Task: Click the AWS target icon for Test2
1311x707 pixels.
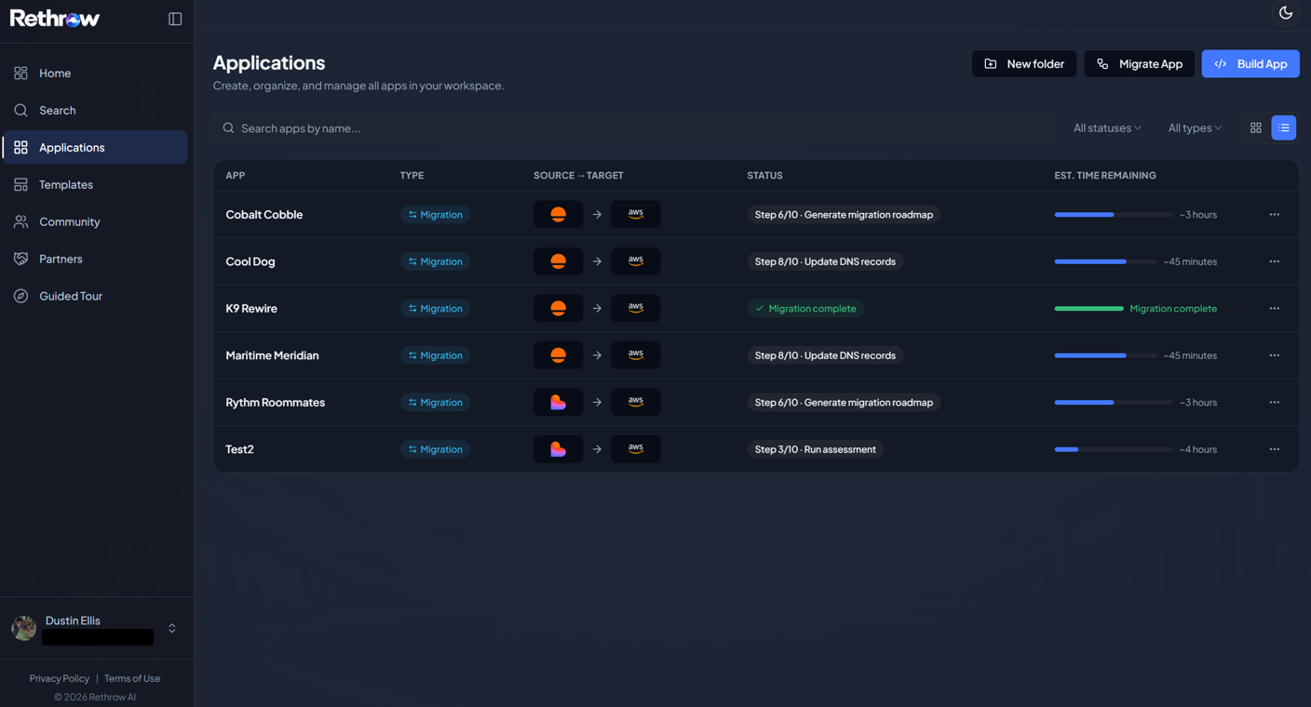Action: coord(636,449)
